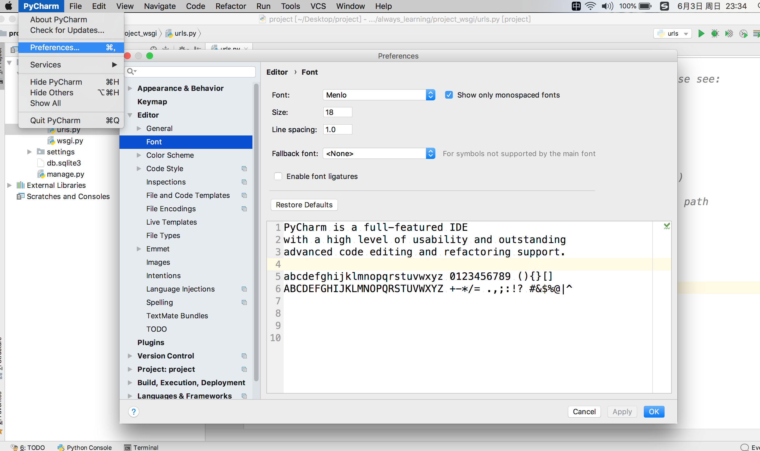Enable font ligatures checkbox

[x=278, y=176]
